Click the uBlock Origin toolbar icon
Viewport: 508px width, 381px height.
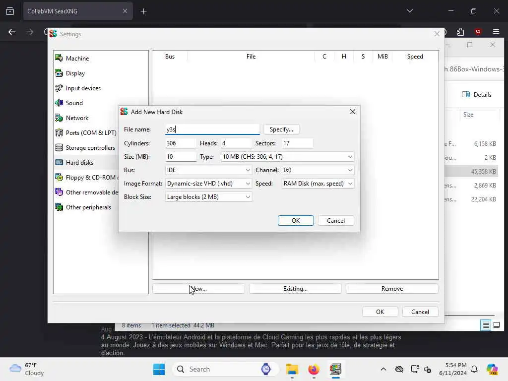478,32
